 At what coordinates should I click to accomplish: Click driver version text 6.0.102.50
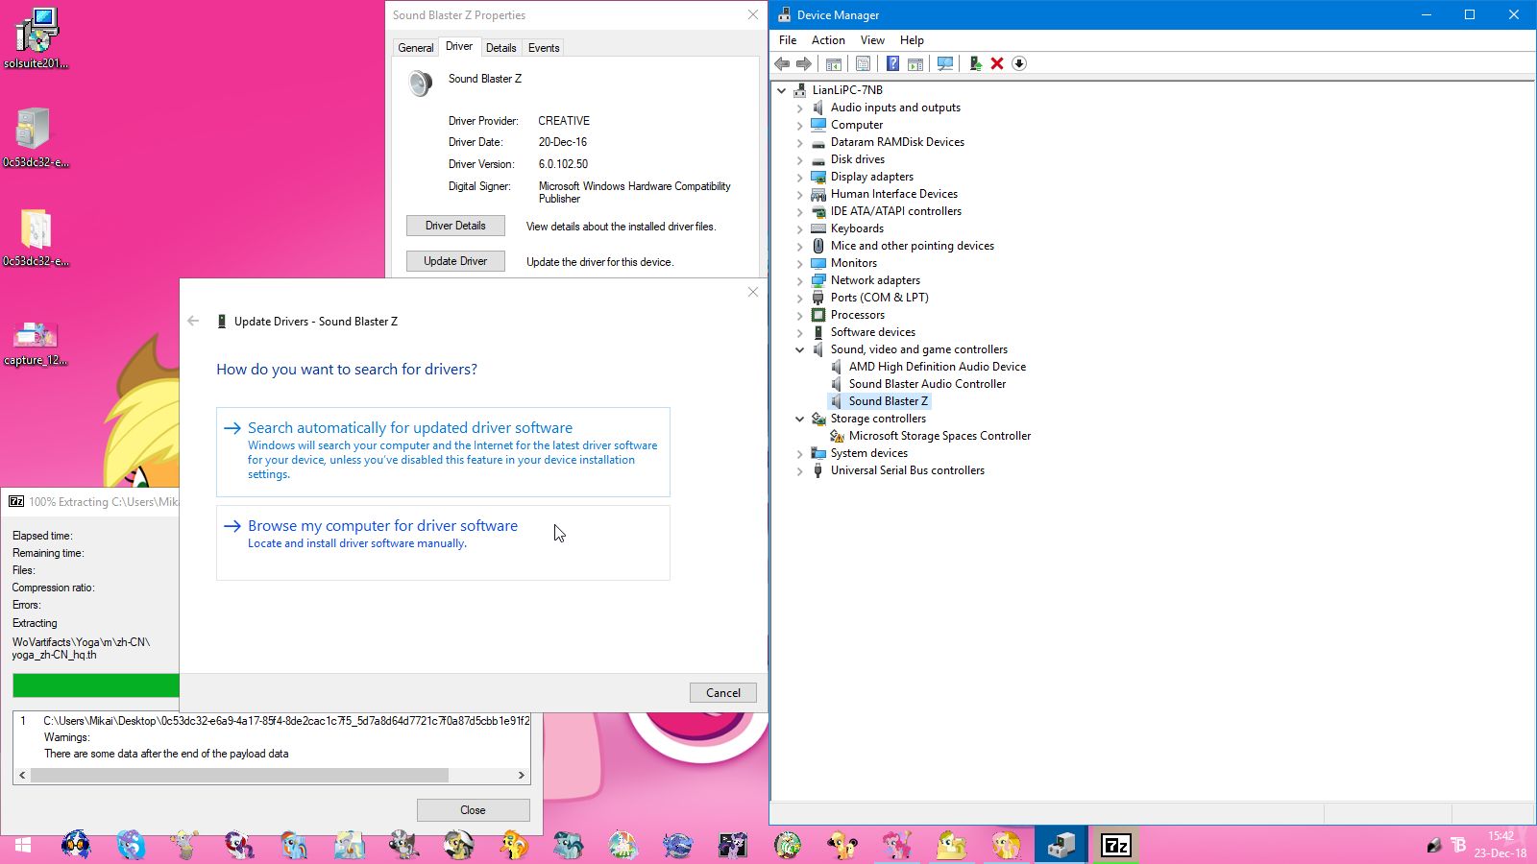point(563,164)
